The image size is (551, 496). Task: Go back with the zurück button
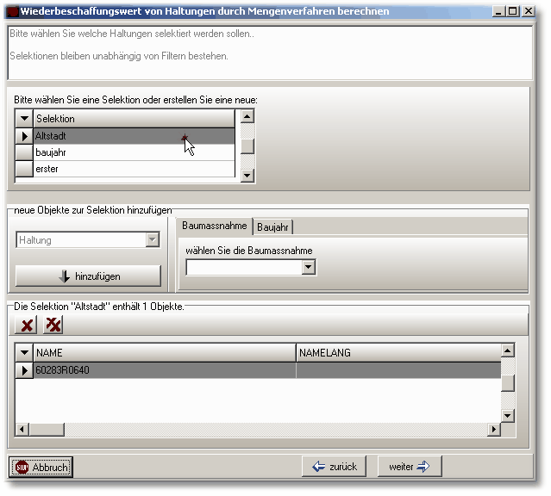click(335, 467)
